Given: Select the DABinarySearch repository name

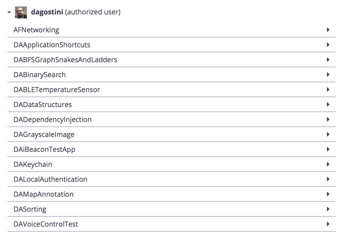Looking at the screenshot, I should (x=39, y=75).
